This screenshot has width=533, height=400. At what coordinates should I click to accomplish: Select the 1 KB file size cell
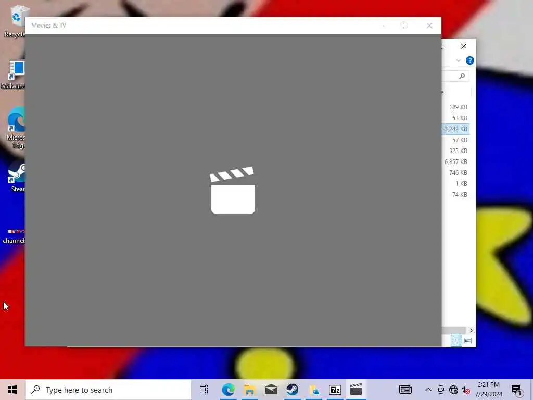pos(461,184)
